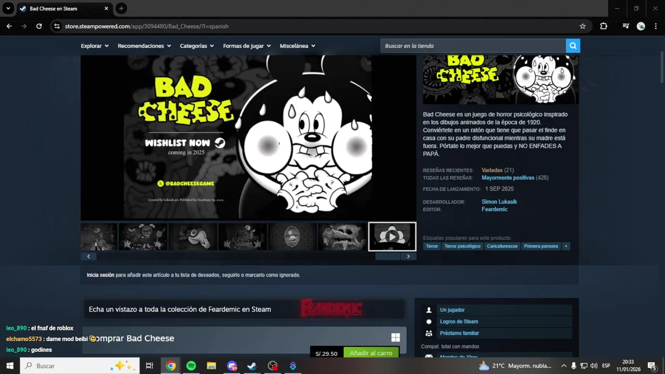Click the Windows platform icon in purchase box
Image resolution: width=665 pixels, height=374 pixels.
[395, 338]
